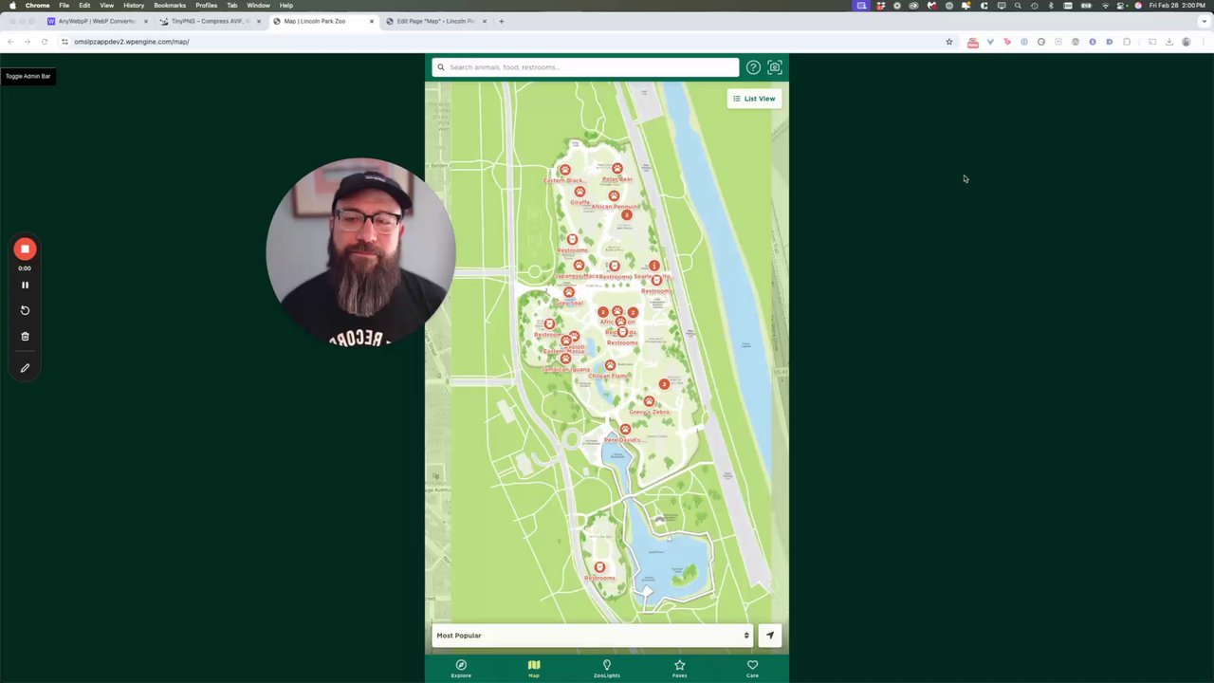Delete the recording with trash icon
Image resolution: width=1214 pixels, height=683 pixels.
[25, 336]
